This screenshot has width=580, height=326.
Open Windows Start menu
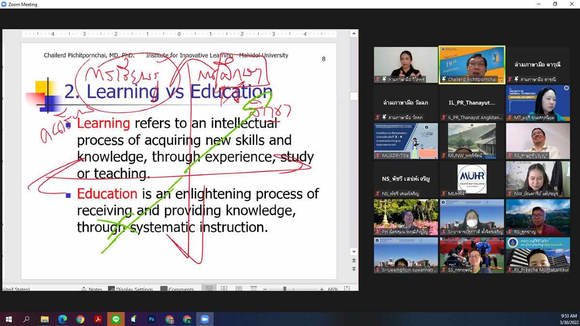click(9, 319)
